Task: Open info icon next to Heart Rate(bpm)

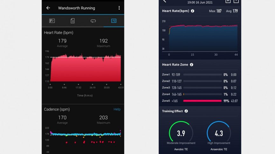Action: tap(192, 11)
